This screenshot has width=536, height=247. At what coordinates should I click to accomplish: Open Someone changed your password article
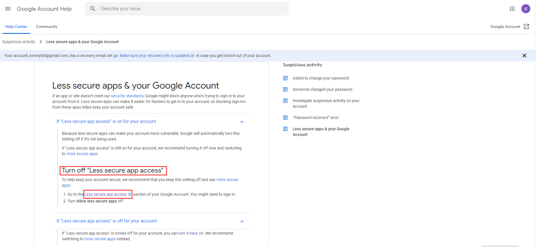coord(322,89)
